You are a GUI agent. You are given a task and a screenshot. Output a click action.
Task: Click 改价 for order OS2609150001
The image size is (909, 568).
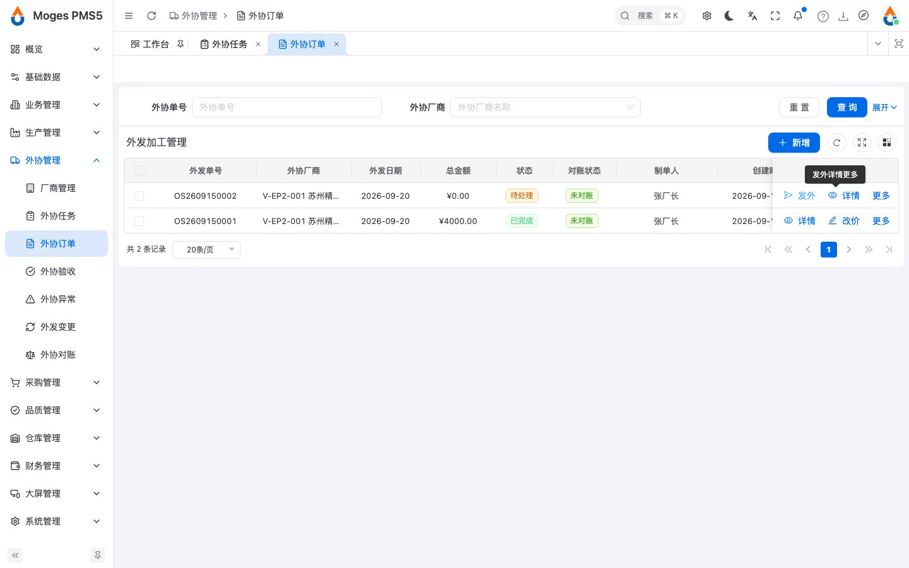click(844, 221)
